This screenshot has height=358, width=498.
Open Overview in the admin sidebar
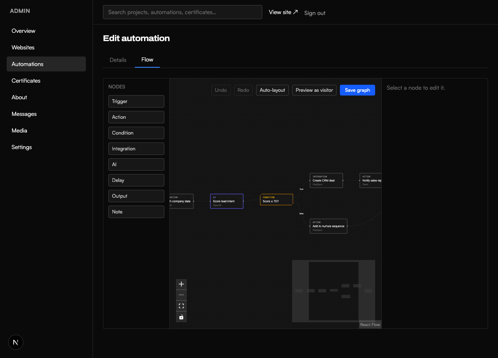pos(46,31)
